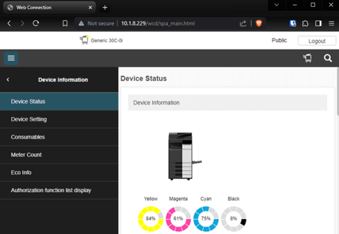Open the browser's main menu button
This screenshot has width=339, height=234.
coord(331,24)
